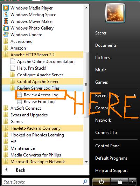Click the Games folder icon in programs list

[x=6, y=121]
